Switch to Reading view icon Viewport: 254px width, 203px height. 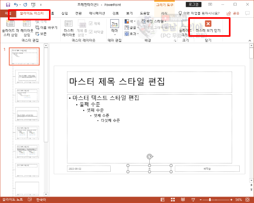pos(183,199)
